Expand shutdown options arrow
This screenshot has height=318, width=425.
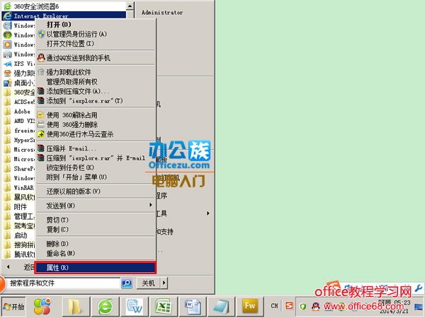click(164, 283)
